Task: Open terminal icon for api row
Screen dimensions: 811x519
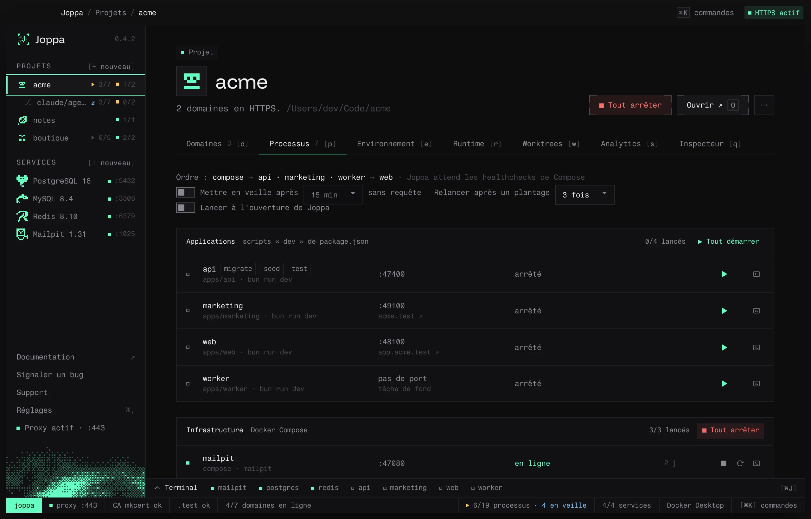Action: point(756,274)
